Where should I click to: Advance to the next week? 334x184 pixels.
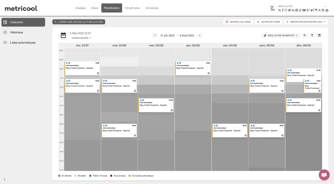coord(200,35)
